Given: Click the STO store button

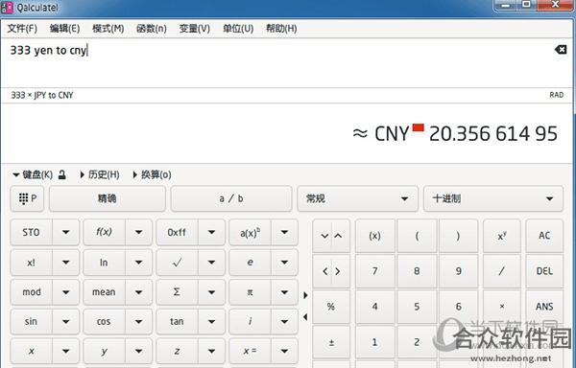Looking at the screenshot, I should coord(32,232).
